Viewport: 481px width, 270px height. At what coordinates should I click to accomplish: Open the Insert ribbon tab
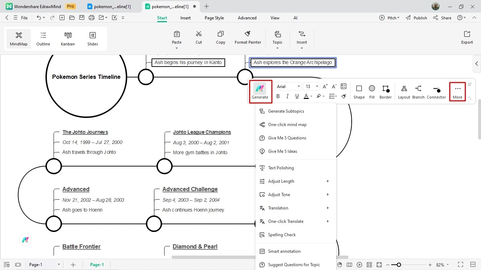click(x=185, y=18)
